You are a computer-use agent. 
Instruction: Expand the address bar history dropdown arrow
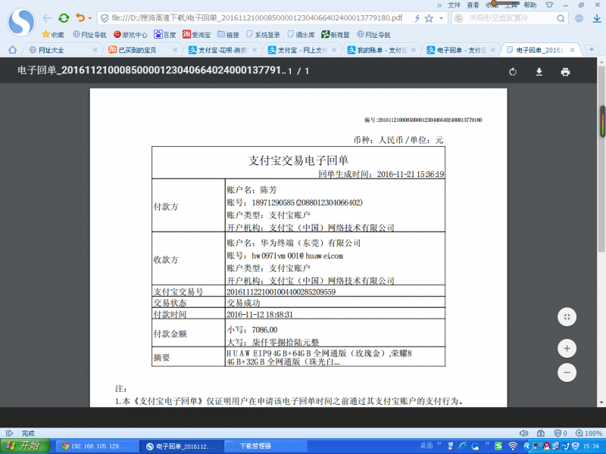point(441,18)
